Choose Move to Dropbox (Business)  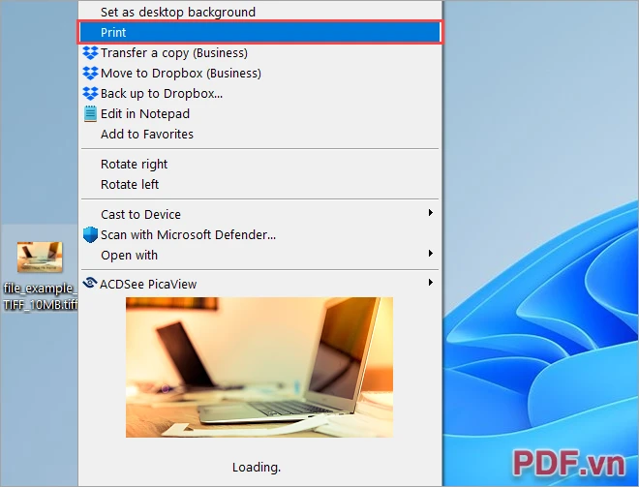coord(259,74)
